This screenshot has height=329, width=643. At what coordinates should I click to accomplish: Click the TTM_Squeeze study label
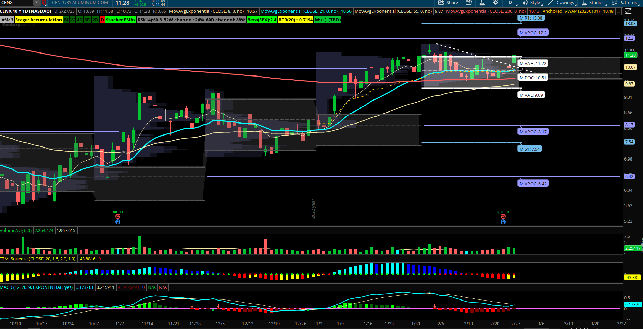(38, 259)
